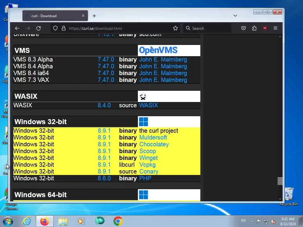The height and width of the screenshot is (227, 303).
Task: Click the Windows 64-bit logo icon
Action: click(144, 194)
